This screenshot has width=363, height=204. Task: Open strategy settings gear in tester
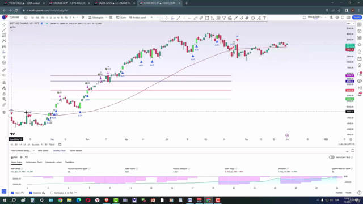click(x=21, y=158)
